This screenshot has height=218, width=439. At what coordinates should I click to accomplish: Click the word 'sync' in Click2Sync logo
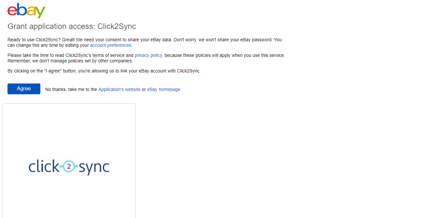tap(94, 168)
